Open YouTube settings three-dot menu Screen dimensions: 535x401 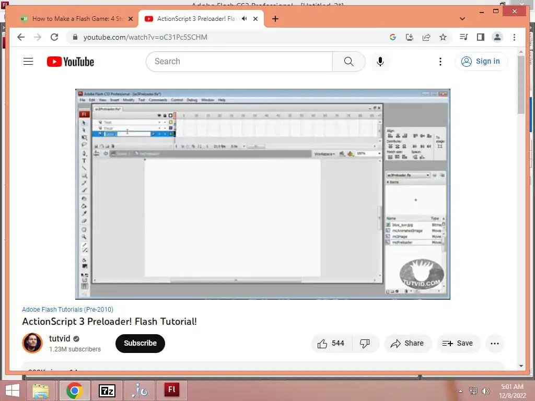[440, 62]
